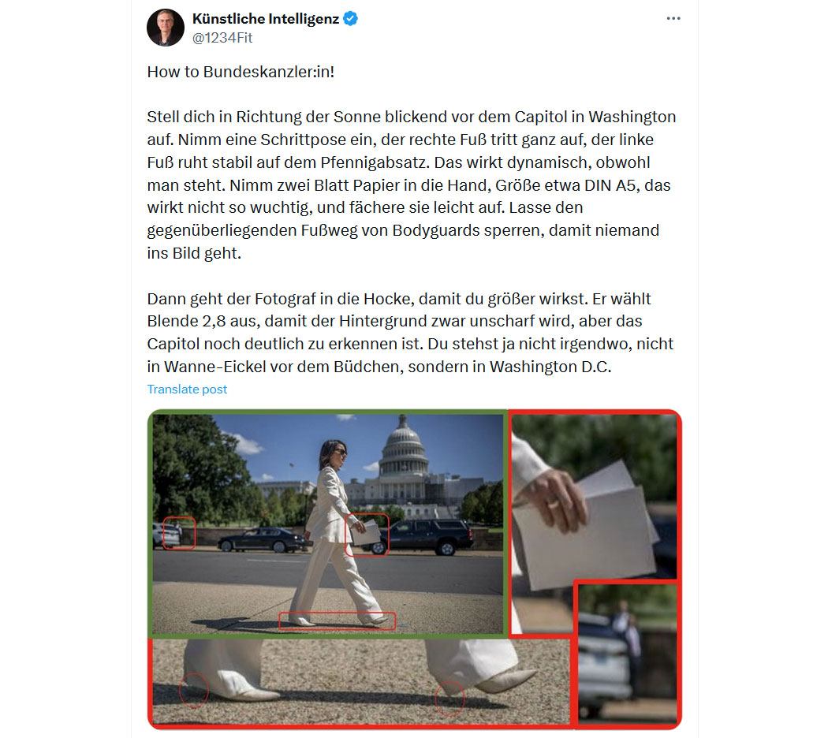Open main photo of woman walking
This screenshot has width=828, height=738.
(328, 524)
